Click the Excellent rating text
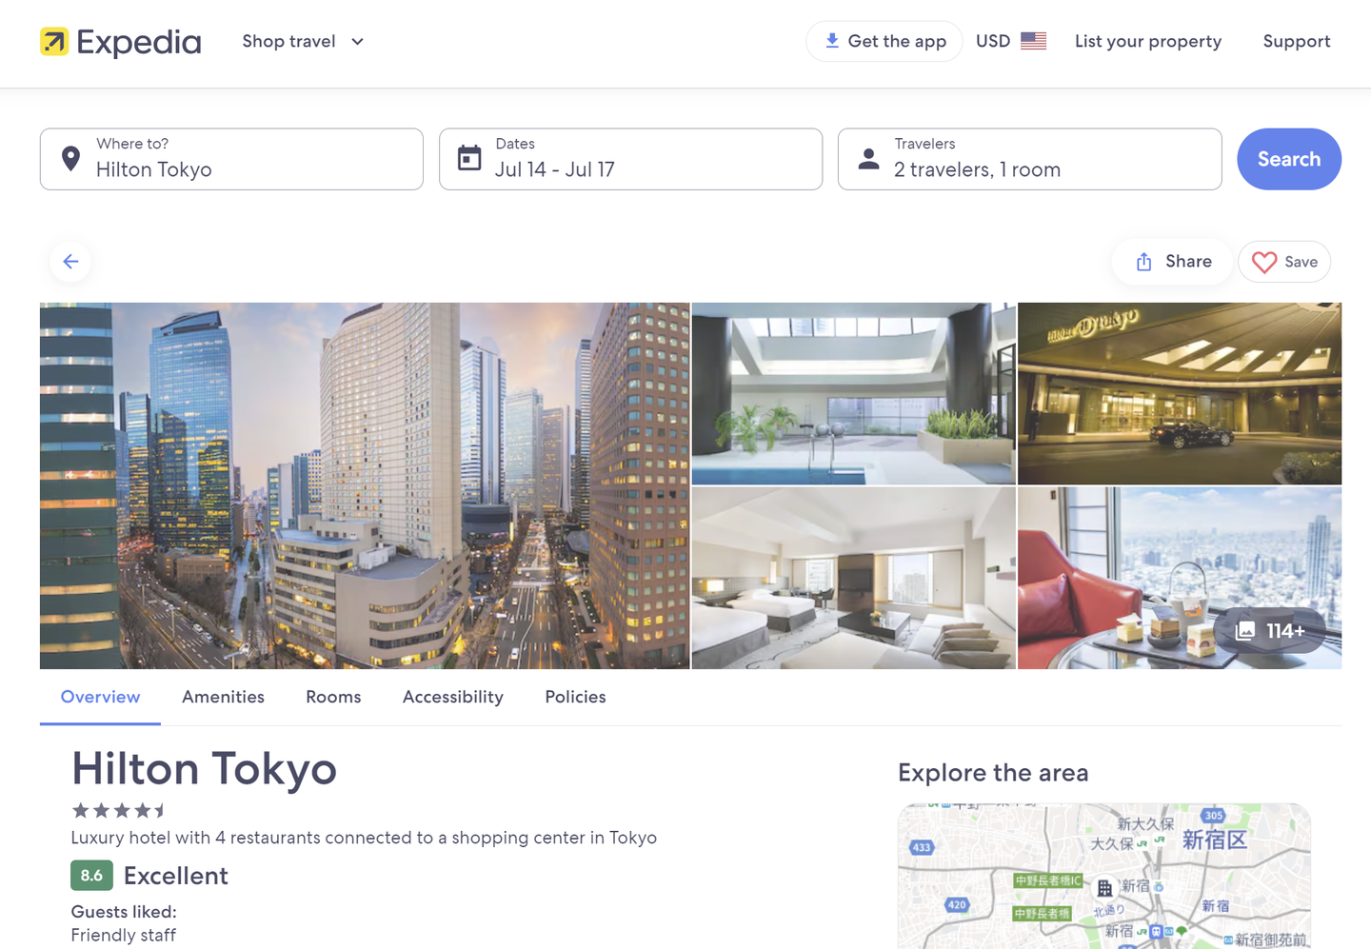This screenshot has width=1371, height=949. [176, 876]
